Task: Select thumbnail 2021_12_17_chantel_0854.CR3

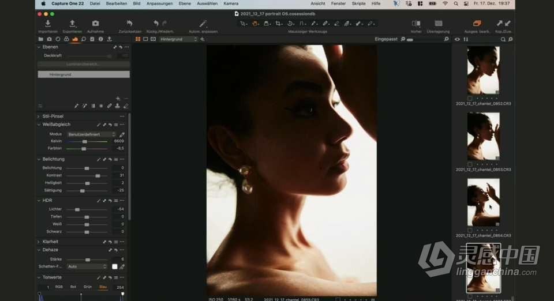Action: 483,202
